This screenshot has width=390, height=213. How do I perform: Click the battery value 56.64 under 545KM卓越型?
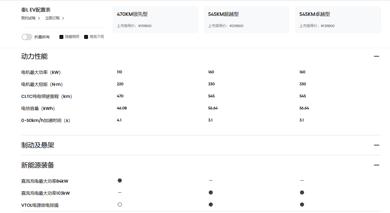click(x=305, y=108)
